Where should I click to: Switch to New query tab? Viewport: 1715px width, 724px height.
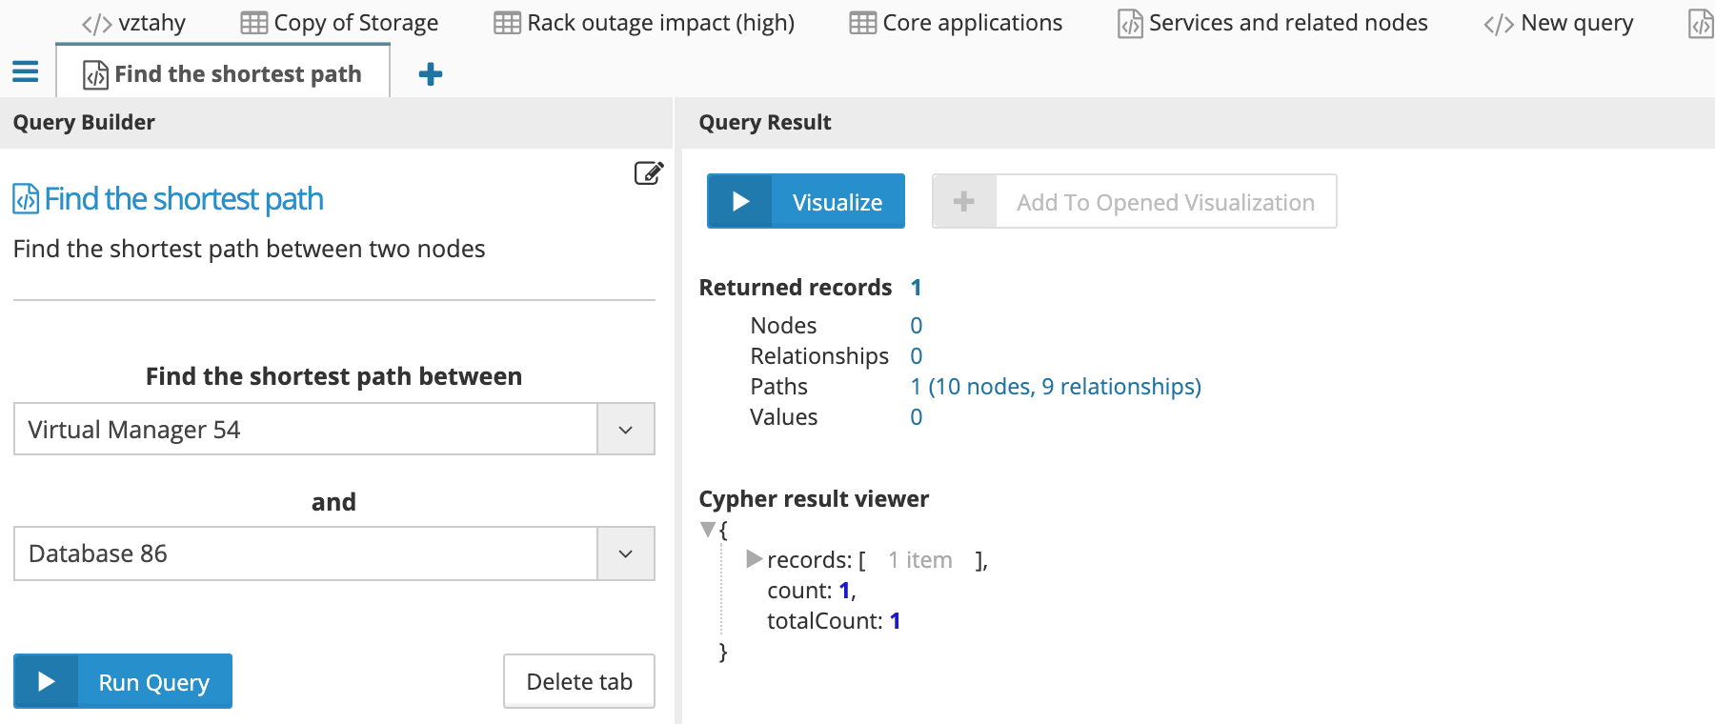click(1559, 23)
